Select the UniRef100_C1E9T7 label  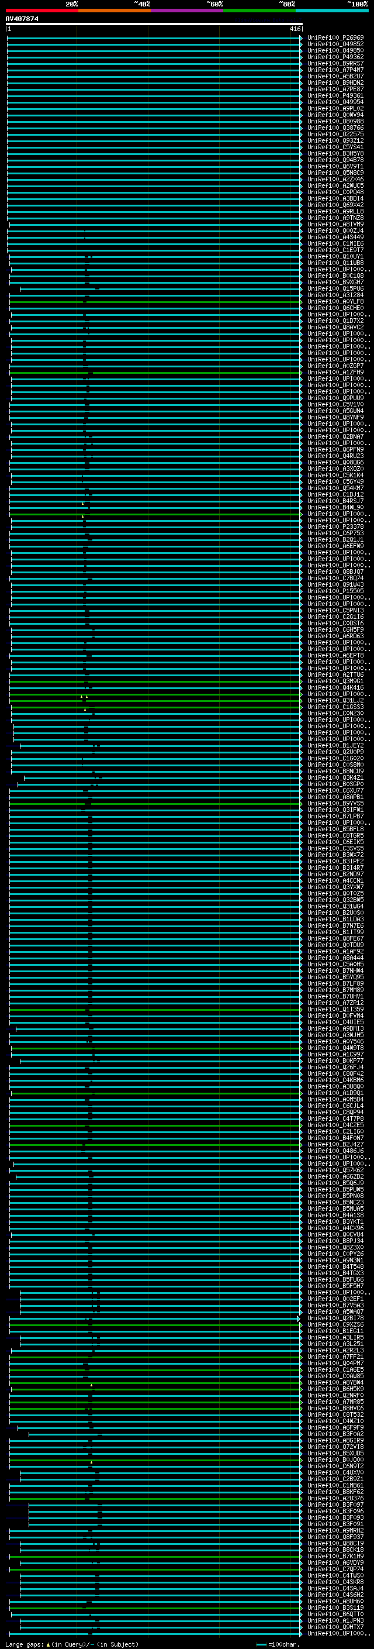click(x=335, y=250)
